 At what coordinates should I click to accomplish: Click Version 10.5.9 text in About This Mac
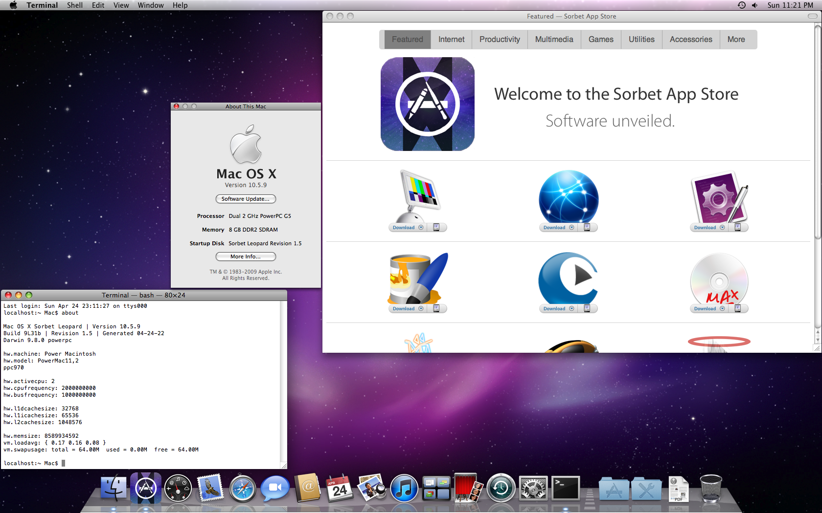pos(246,185)
